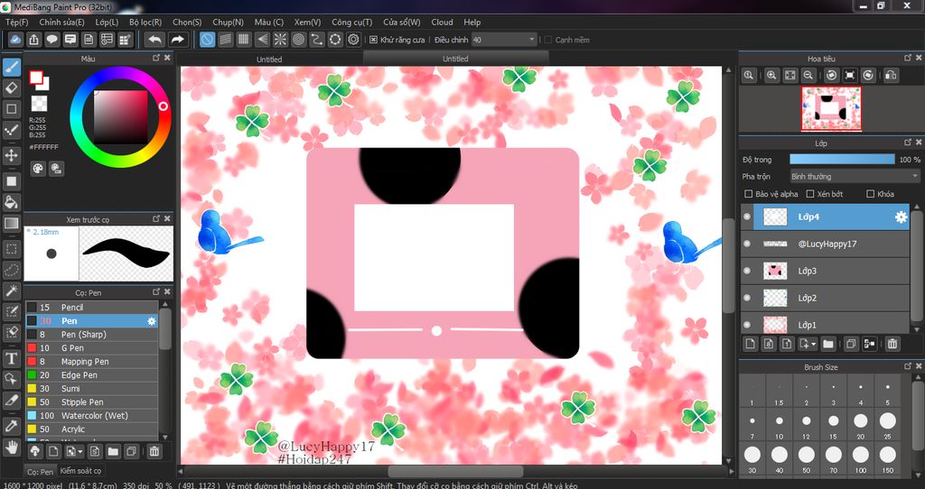Switch to first Untitled canvas tab

coord(269,59)
